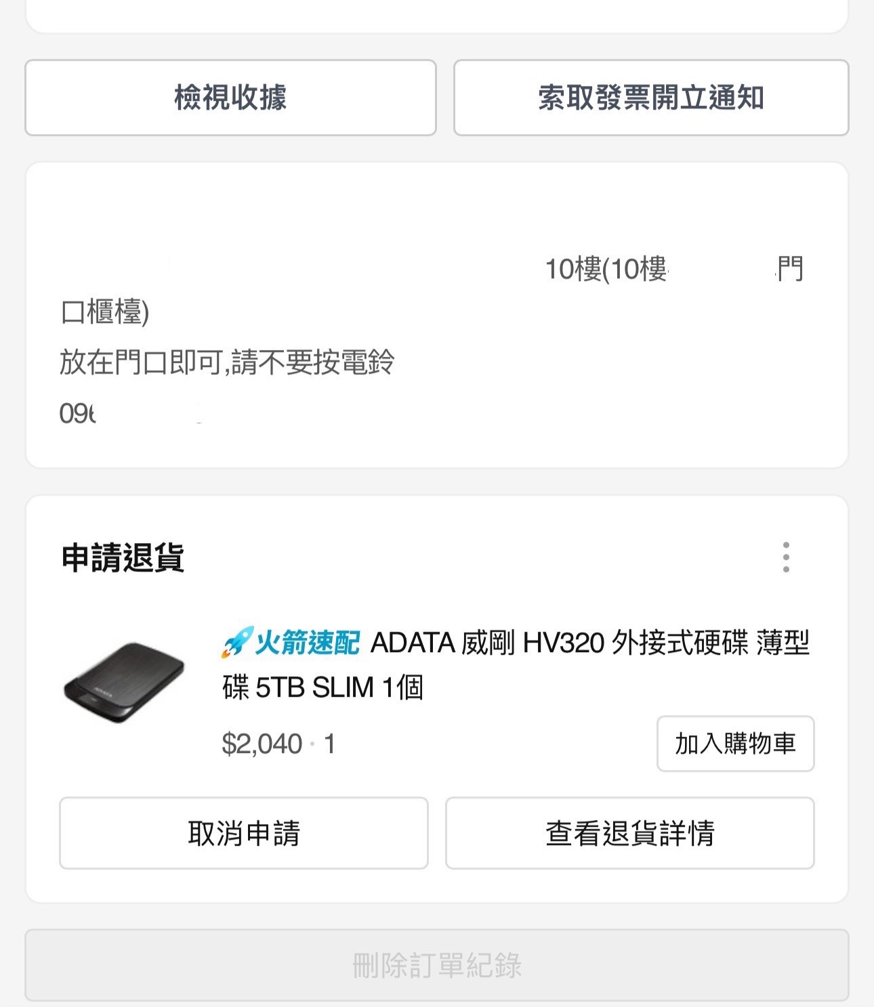Tap the 口櫃檯) address continuation line

(x=105, y=312)
